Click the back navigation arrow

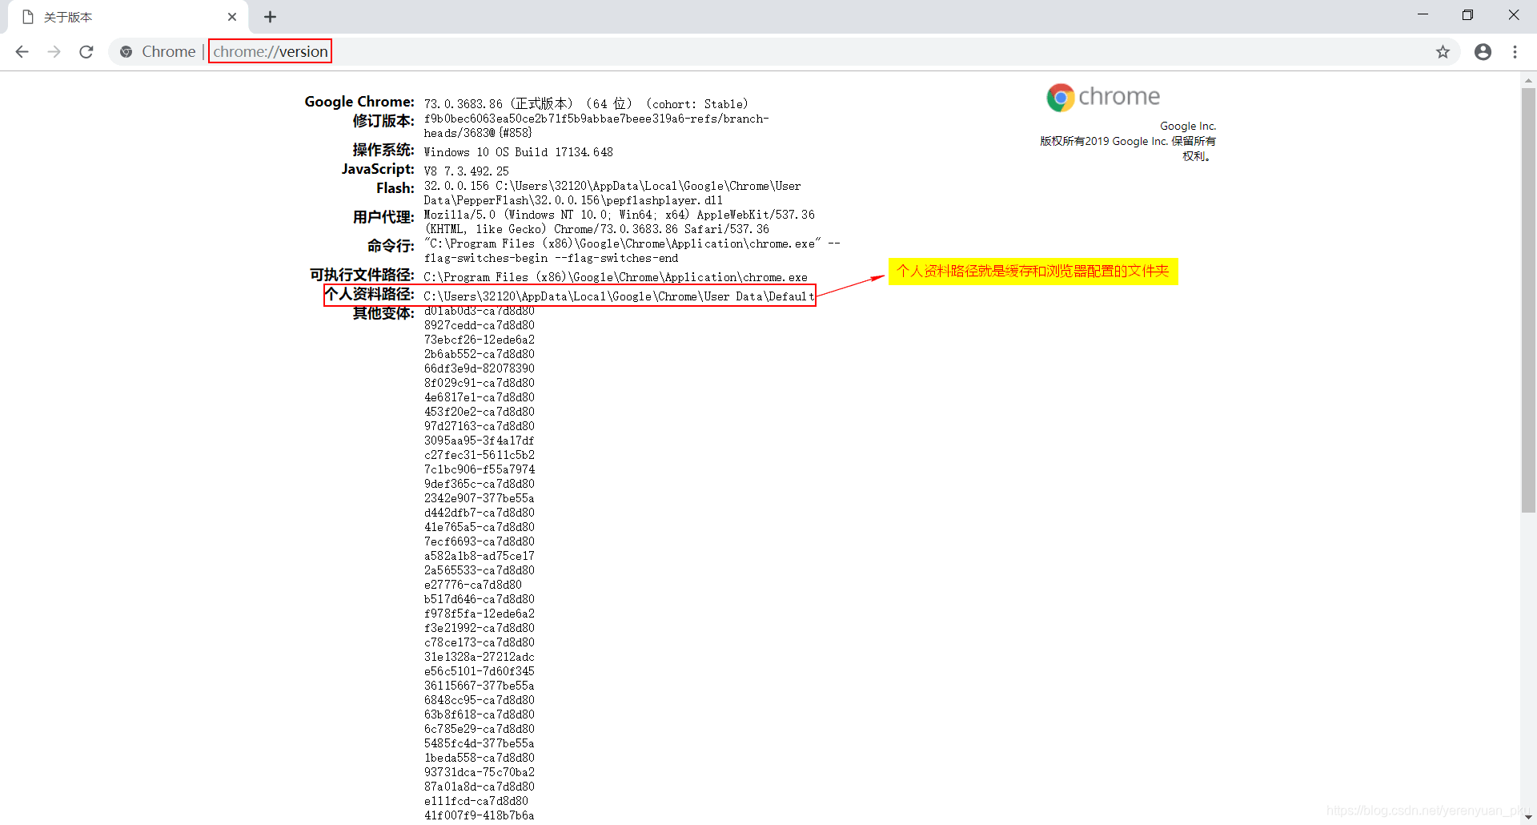tap(22, 51)
